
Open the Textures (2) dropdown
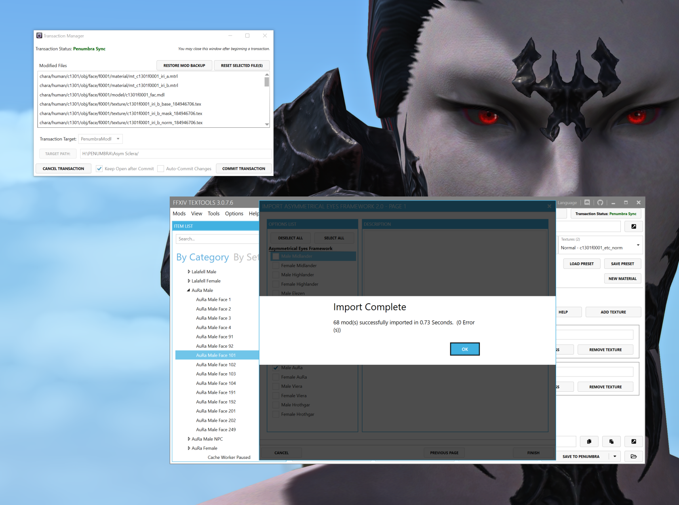coord(600,245)
